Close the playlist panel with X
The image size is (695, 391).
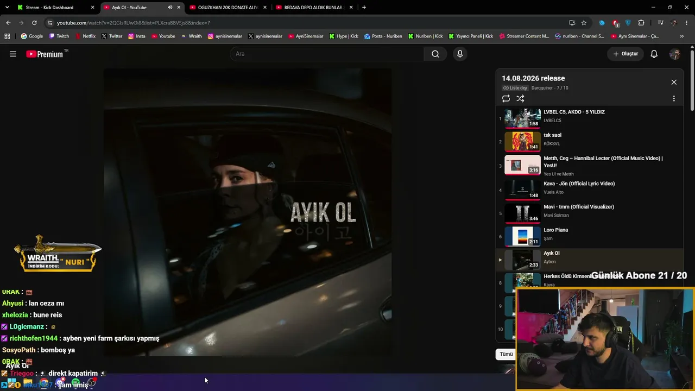coord(674,82)
